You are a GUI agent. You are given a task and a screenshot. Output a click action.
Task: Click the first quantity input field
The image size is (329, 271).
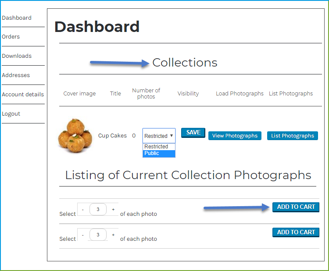pyautogui.click(x=98, y=209)
